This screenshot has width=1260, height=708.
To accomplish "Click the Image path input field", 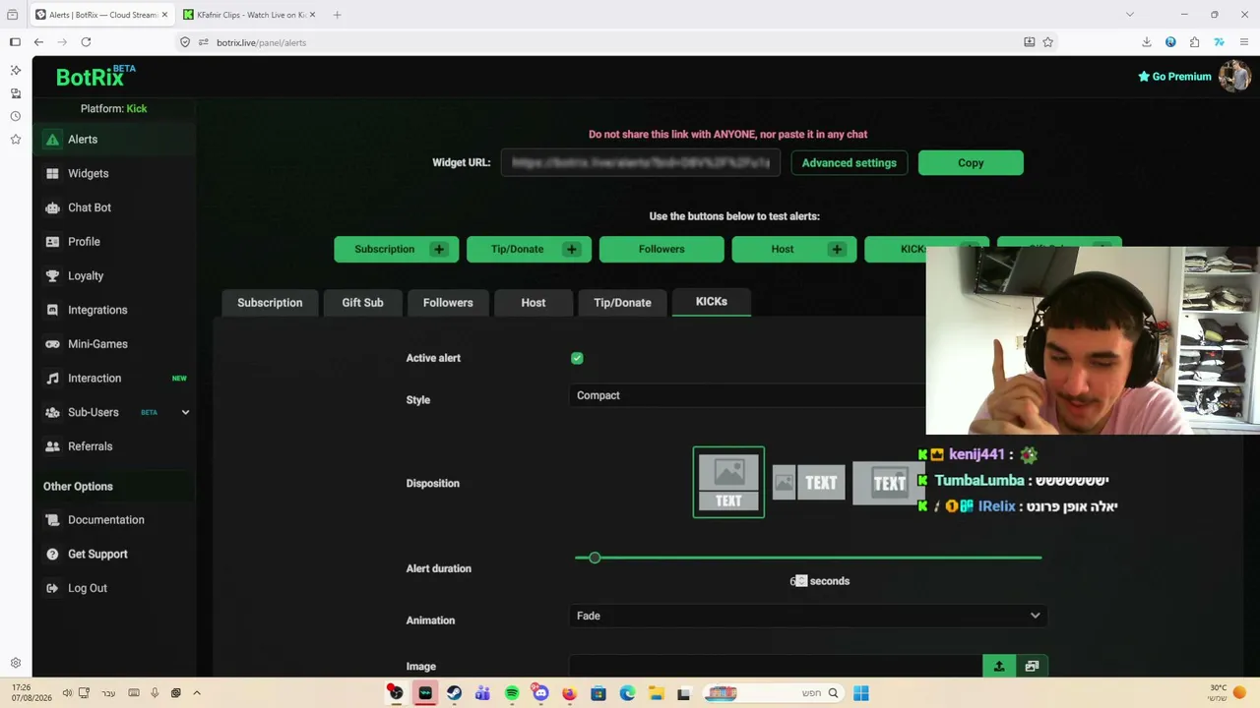I will (x=776, y=667).
